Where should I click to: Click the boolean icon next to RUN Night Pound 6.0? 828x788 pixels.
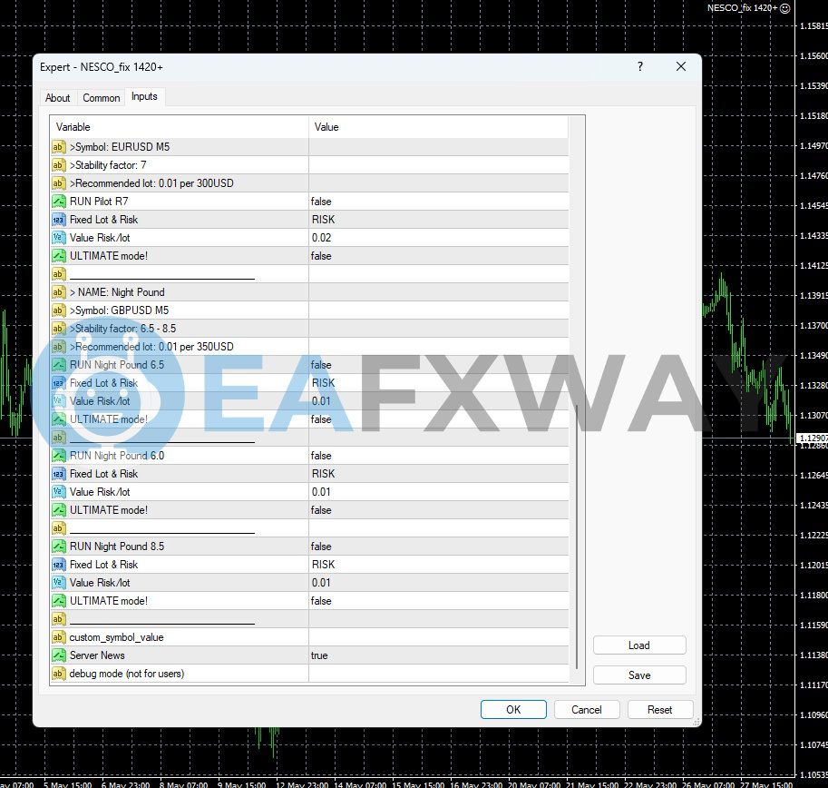(59, 456)
